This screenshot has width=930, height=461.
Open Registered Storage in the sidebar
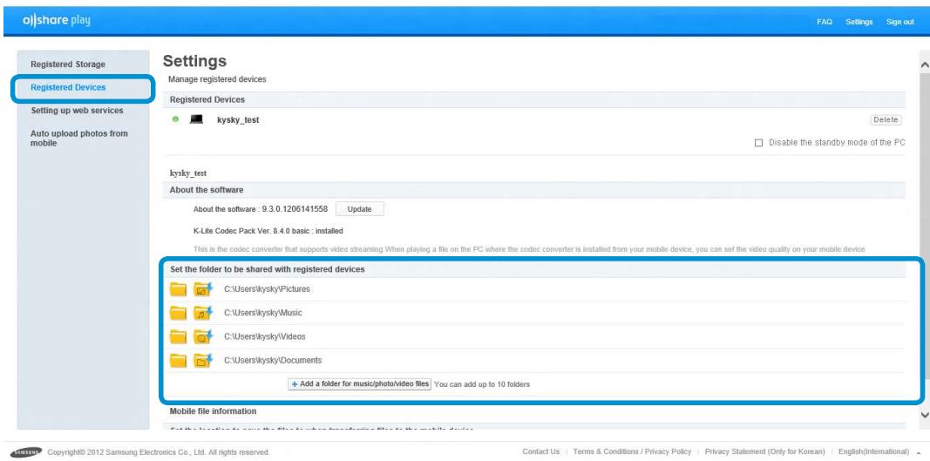click(x=68, y=64)
